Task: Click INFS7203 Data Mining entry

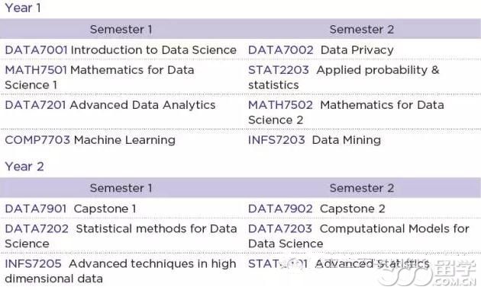Action: coord(315,140)
